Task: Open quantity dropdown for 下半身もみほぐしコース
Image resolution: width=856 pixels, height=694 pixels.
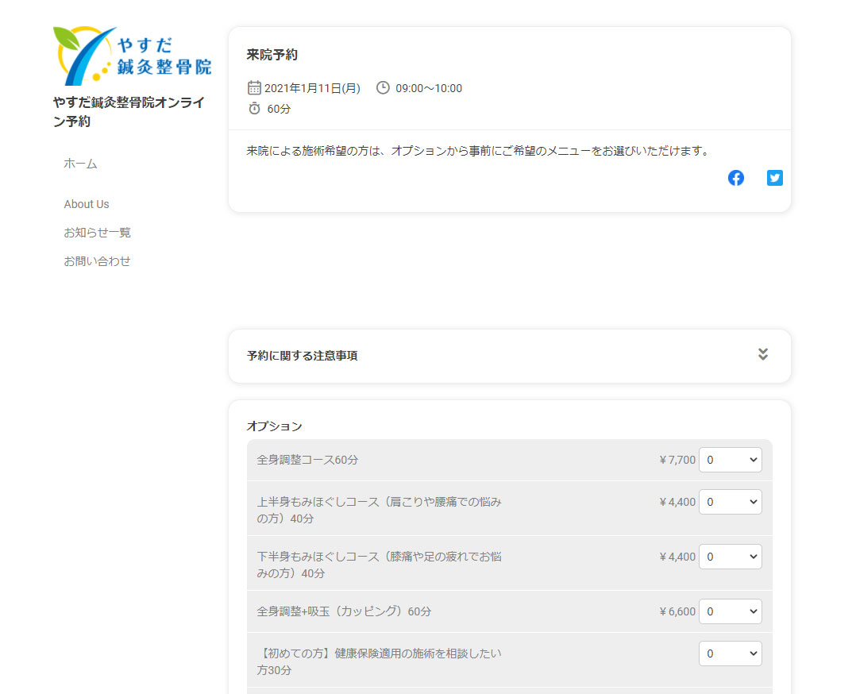Action: tap(730, 557)
